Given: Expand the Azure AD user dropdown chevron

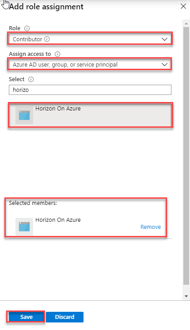Looking at the screenshot, I should coord(165,65).
